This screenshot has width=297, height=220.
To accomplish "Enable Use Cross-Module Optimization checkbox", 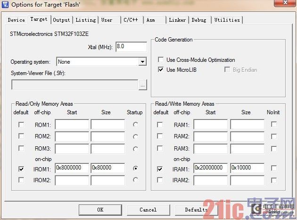I will click(161, 60).
